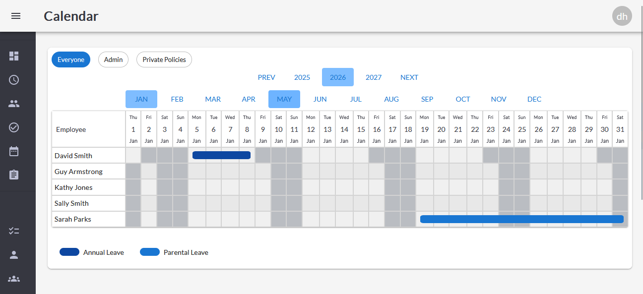Image resolution: width=643 pixels, height=294 pixels.
Task: Click the Annual Leave legend swatch
Action: tap(69, 252)
